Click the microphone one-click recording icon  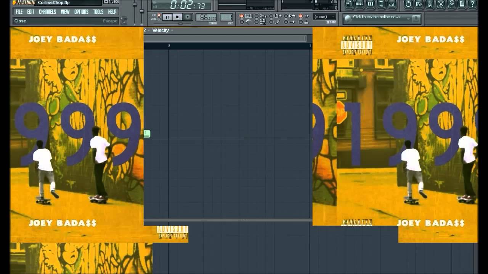coord(451,4)
